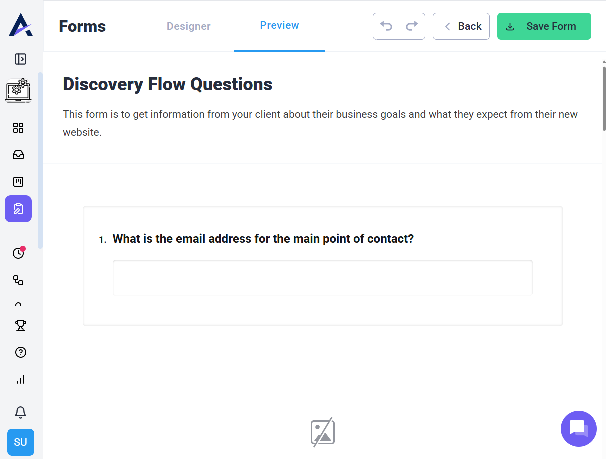Switch to the Preview tab

pos(279,25)
